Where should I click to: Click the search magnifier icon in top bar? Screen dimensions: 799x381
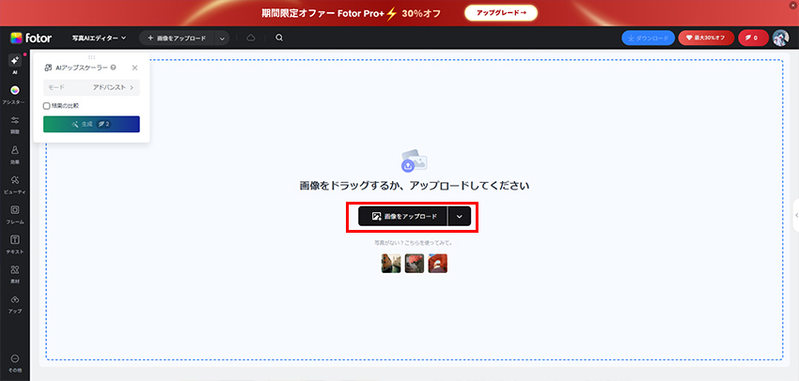[279, 38]
